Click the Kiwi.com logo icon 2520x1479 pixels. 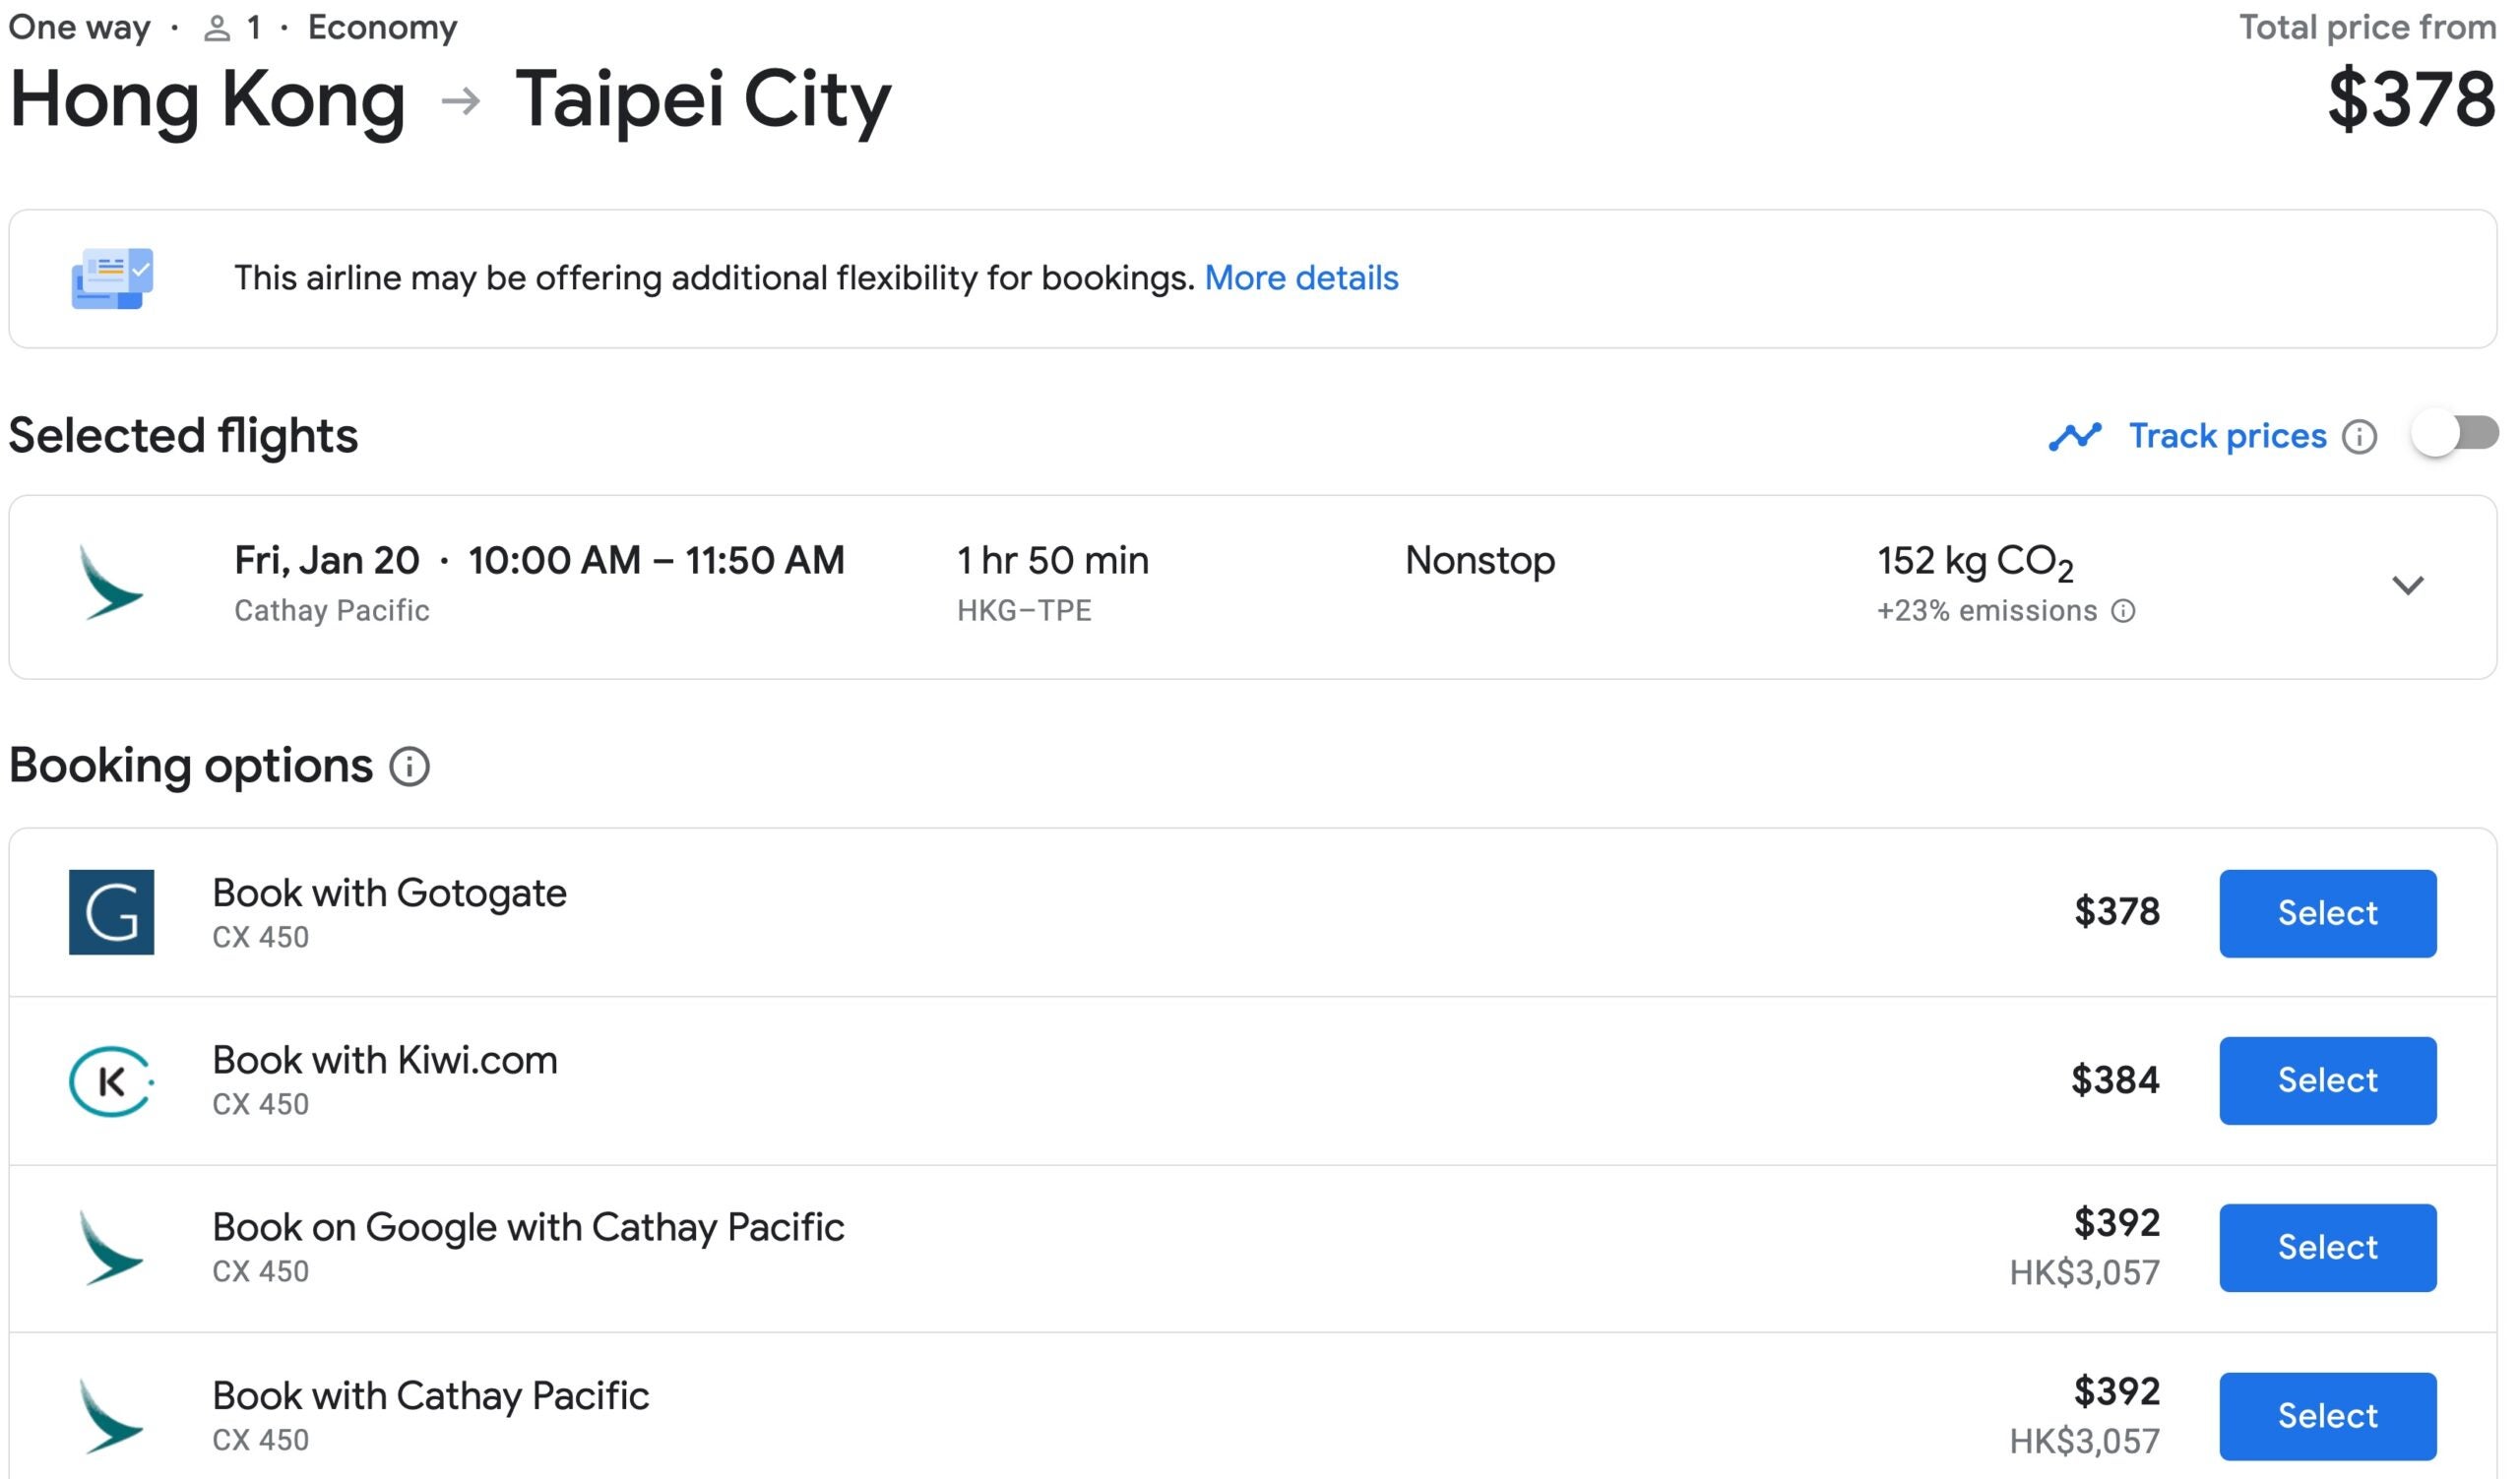tap(111, 1080)
